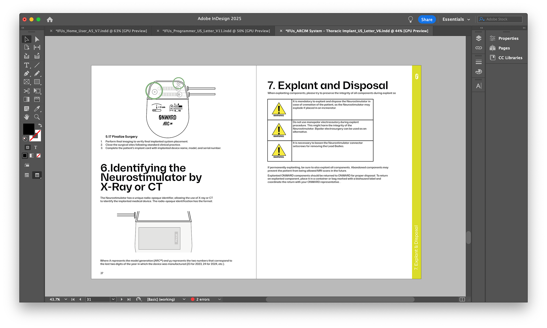Select the Rectangle tool
Viewport: 547px width, 328px height.
coord(37,82)
